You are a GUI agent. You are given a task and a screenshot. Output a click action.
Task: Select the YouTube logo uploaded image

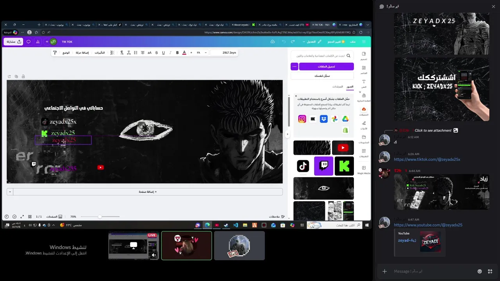(x=343, y=148)
